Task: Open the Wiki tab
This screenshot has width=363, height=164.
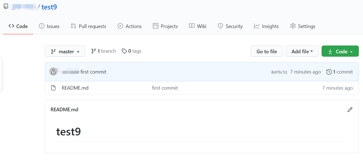Action: [198, 26]
